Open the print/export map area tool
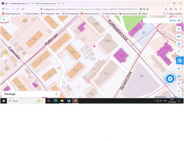The image size is (184, 141). click(x=179, y=44)
